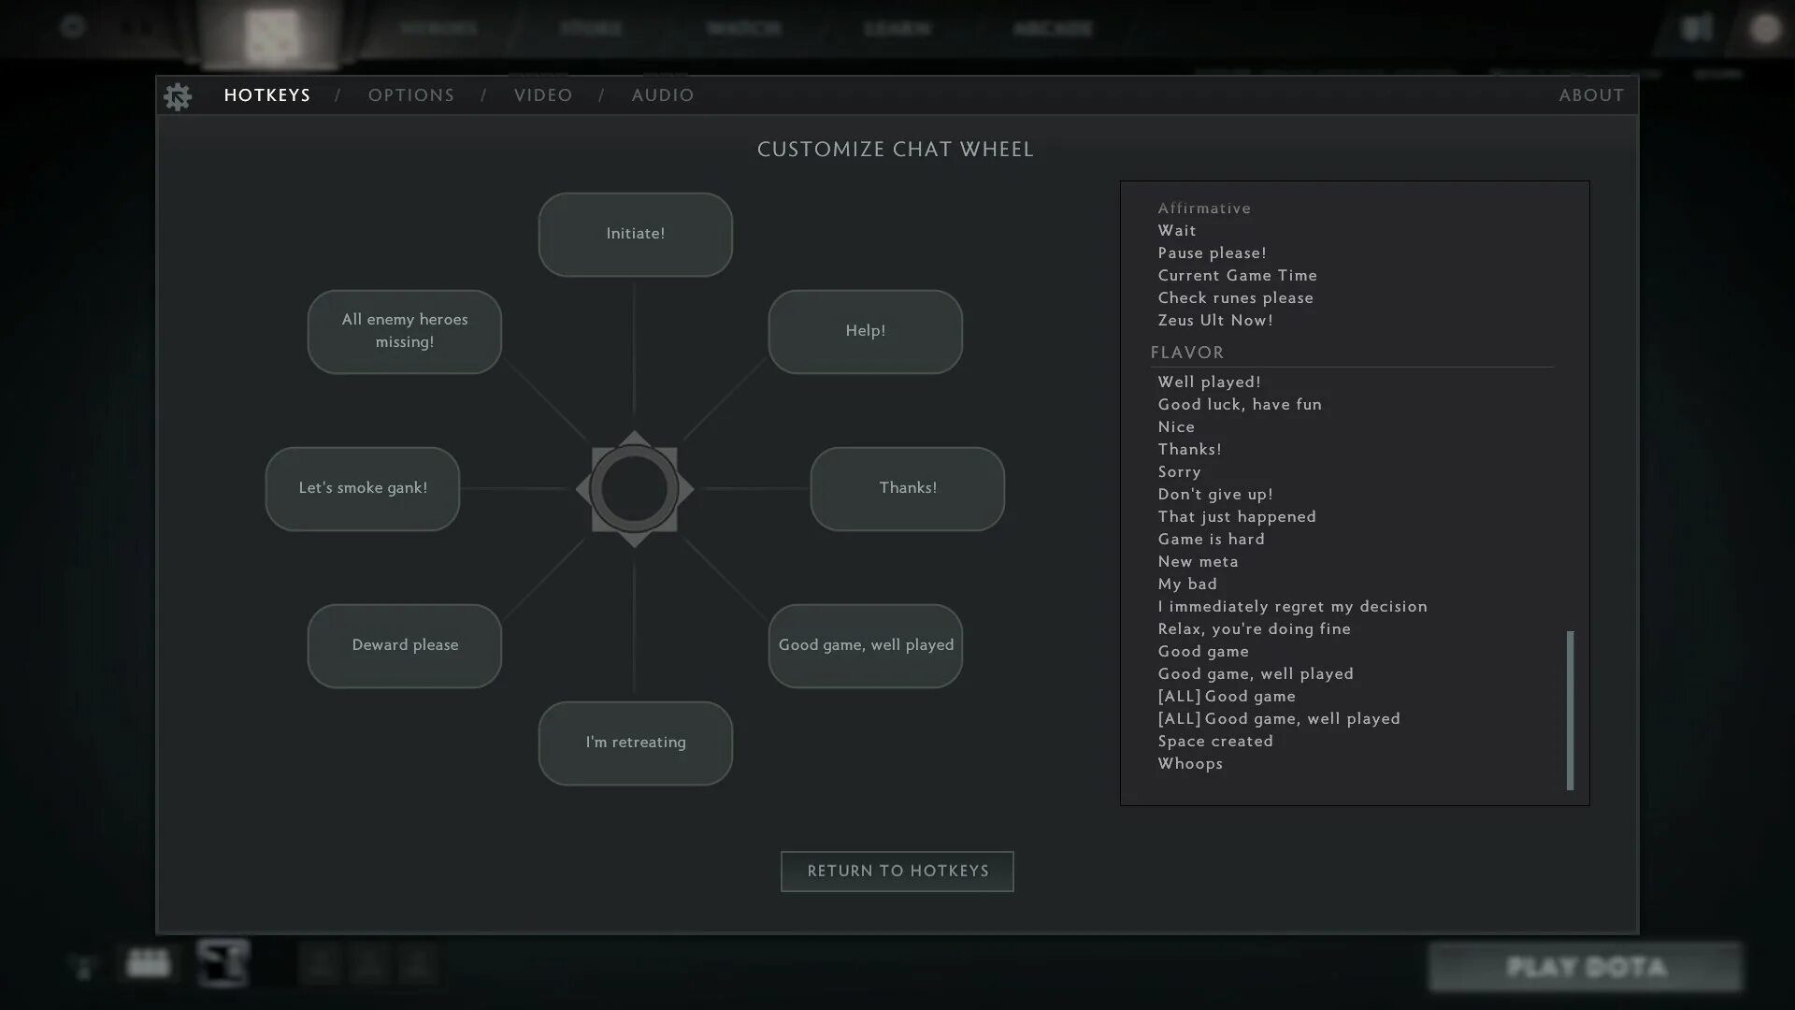The height and width of the screenshot is (1010, 1795).
Task: Click Return To Hotkeys button
Action: pos(897,871)
